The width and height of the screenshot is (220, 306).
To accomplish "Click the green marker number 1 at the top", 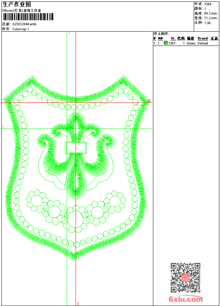I will [69, 33].
